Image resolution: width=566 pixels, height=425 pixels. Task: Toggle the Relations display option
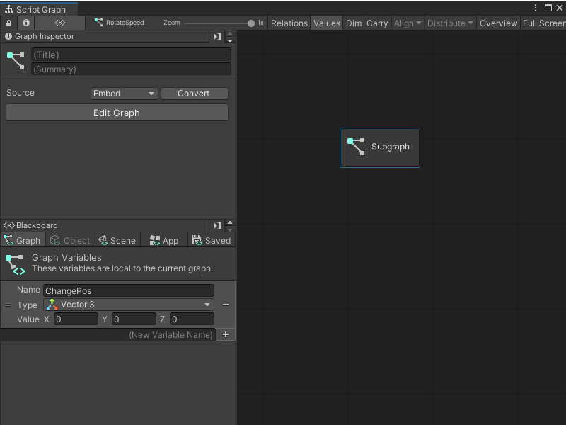(289, 23)
